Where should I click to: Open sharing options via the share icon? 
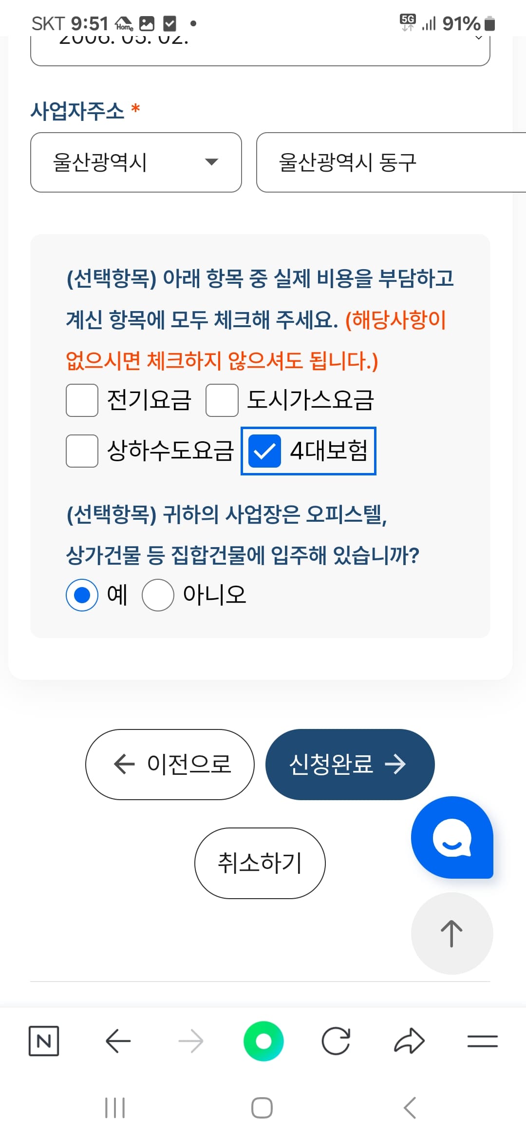pos(409,1040)
